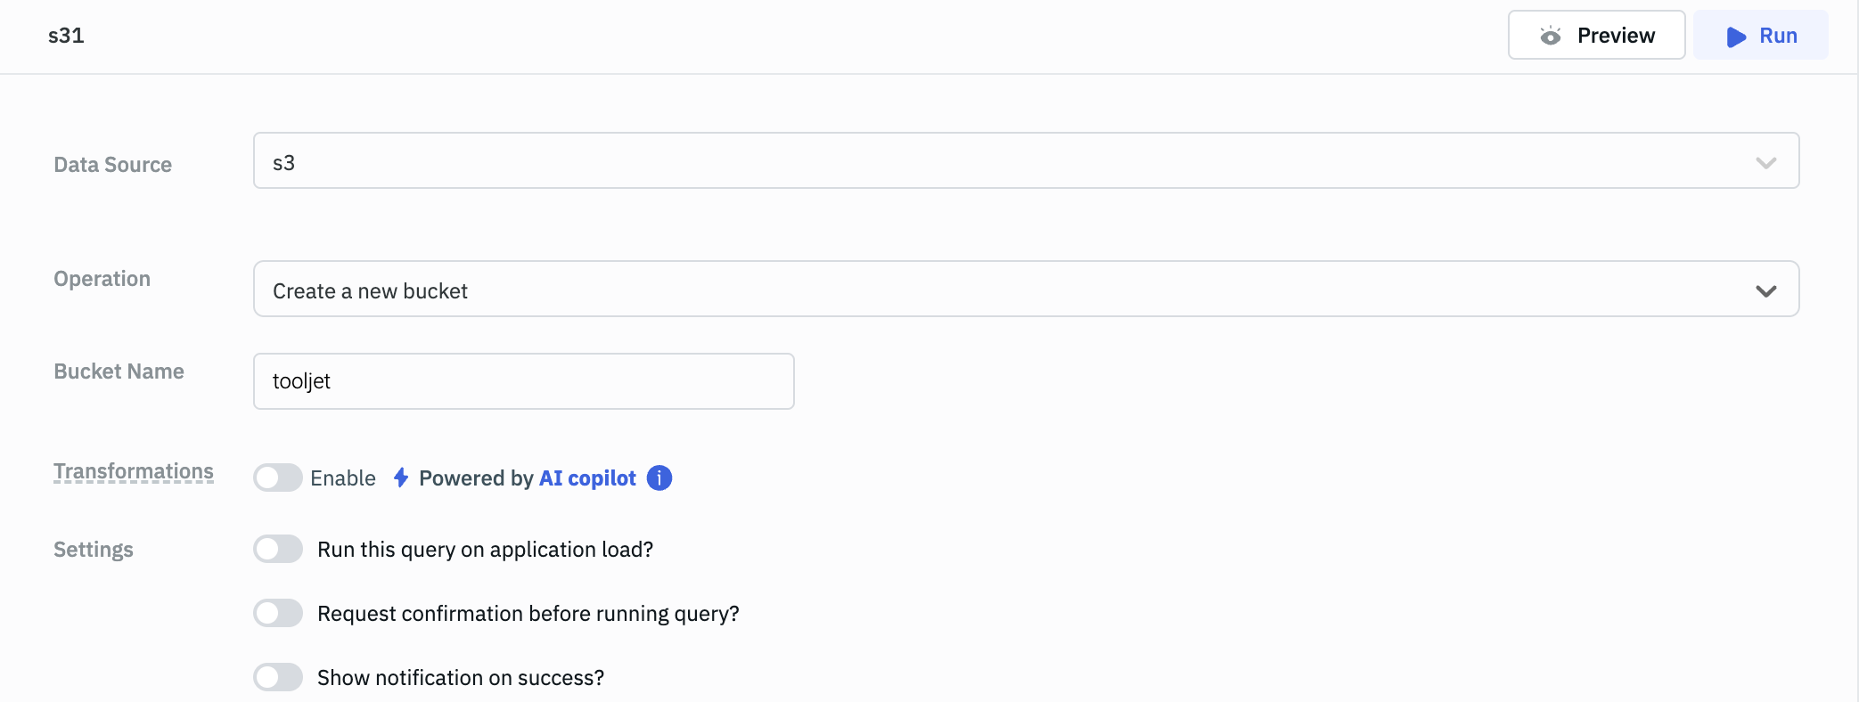The image size is (1859, 702).
Task: Click the Operation dropdown chevron
Action: 1765,291
